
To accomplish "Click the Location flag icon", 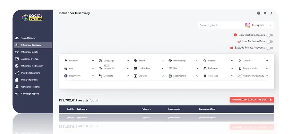I will (66, 60).
